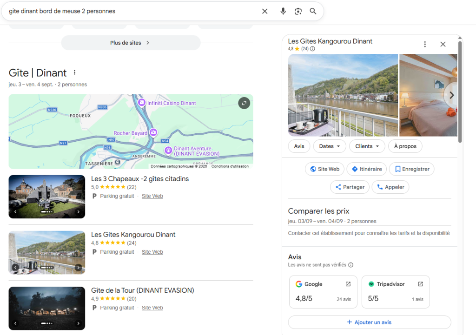This screenshot has width=476, height=335.
Task: Open the Gîte de la Tour (DINANT EVASION) listing
Action: click(x=143, y=290)
